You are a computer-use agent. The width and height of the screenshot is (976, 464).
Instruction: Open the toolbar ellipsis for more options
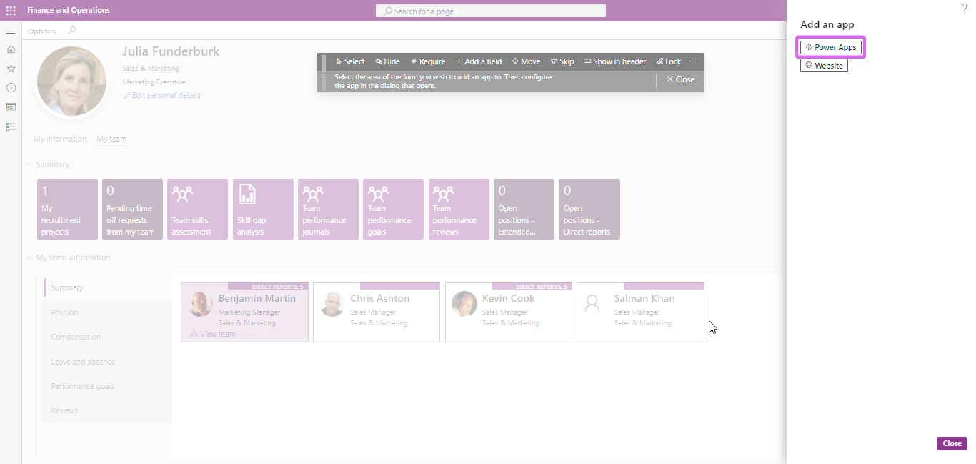pyautogui.click(x=692, y=61)
